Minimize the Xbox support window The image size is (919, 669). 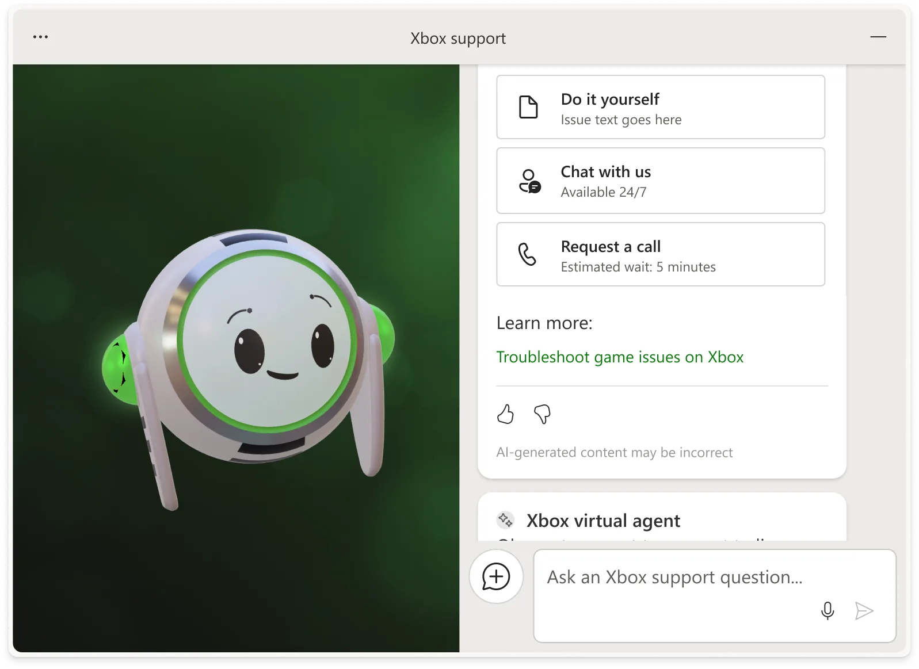tap(878, 37)
